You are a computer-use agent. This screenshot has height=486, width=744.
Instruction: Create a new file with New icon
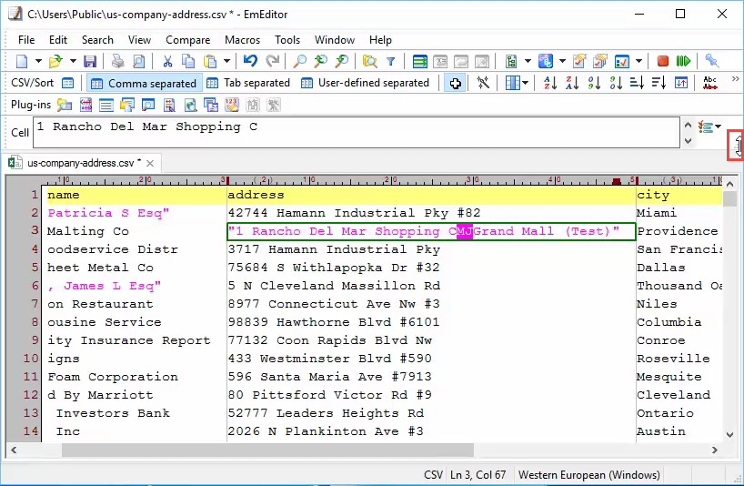22,61
